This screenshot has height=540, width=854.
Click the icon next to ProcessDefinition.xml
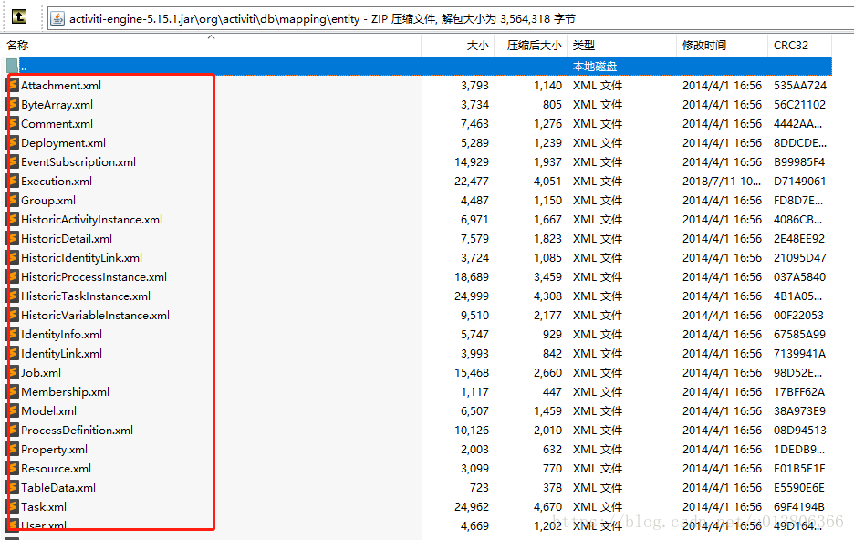pos(12,430)
